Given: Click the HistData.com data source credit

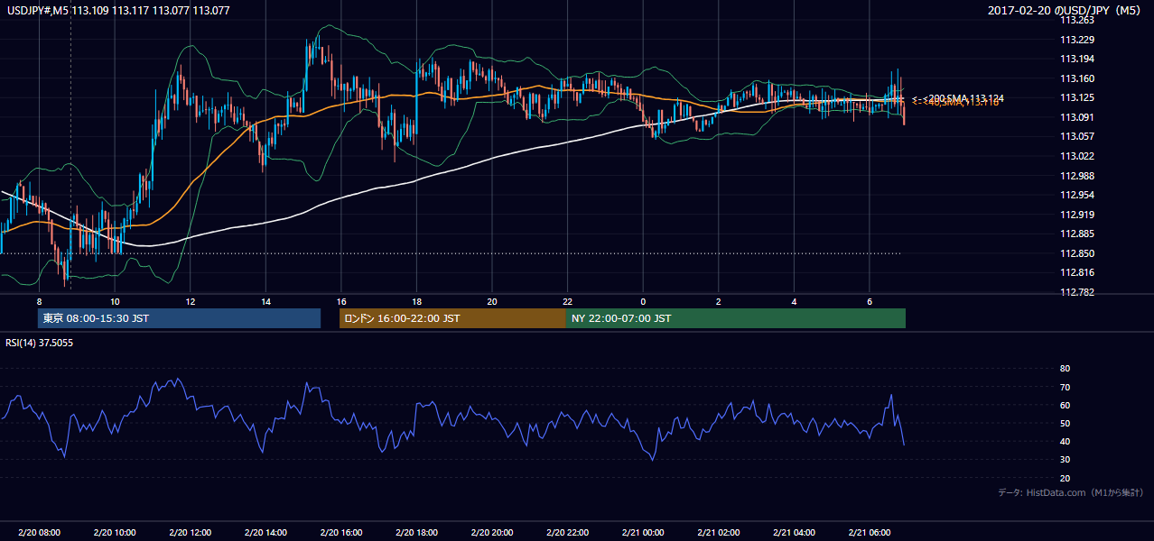Looking at the screenshot, I should (x=1071, y=492).
